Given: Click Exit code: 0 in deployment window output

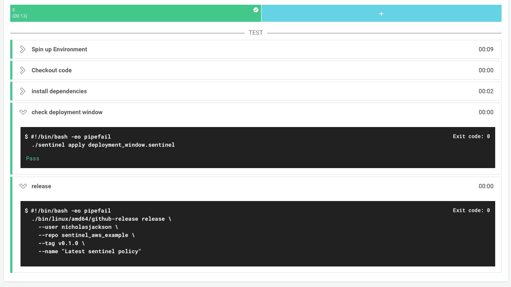Looking at the screenshot, I should [x=471, y=136].
